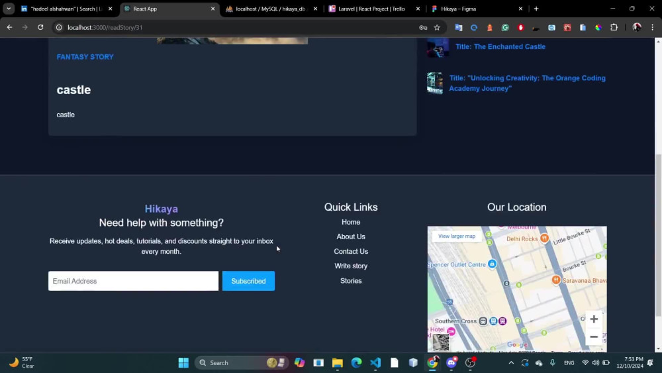Go forward in browser history
Viewport: 662px width, 373px height.
coord(25,27)
